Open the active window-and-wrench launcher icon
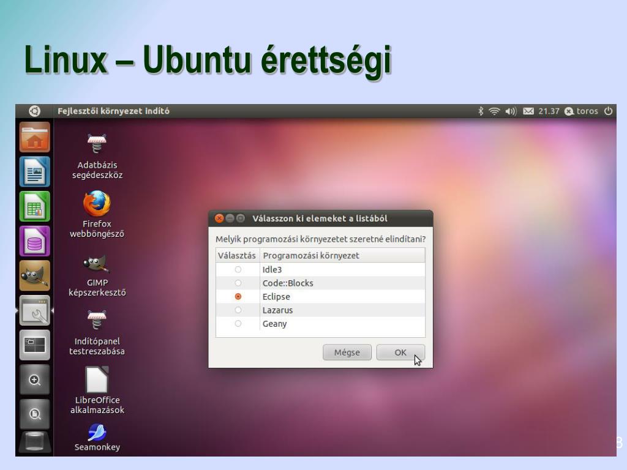This screenshot has height=470, width=627. (x=35, y=310)
